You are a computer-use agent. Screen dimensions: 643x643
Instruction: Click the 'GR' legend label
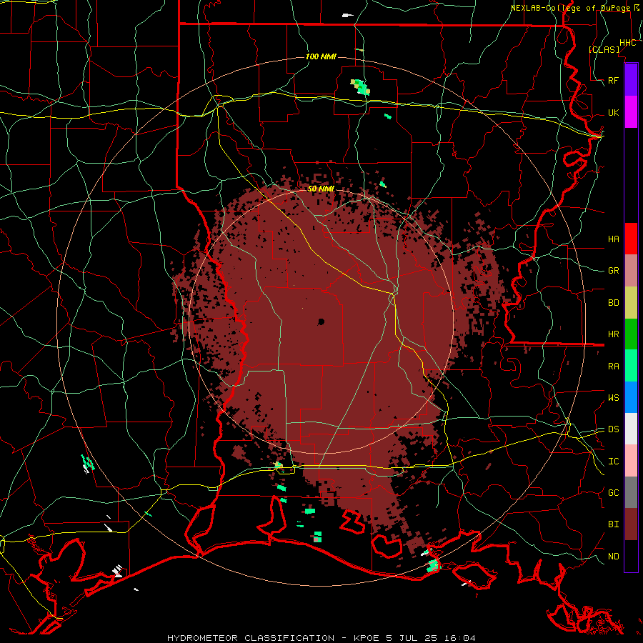(614, 271)
